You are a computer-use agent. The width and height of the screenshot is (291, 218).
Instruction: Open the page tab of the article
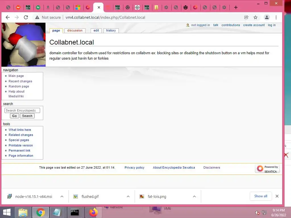[x=56, y=31]
